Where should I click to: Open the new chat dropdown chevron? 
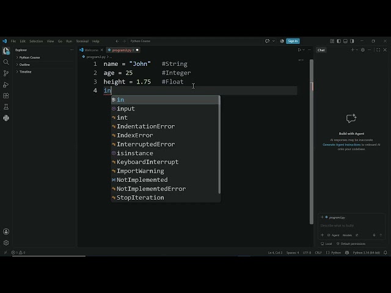point(357,50)
